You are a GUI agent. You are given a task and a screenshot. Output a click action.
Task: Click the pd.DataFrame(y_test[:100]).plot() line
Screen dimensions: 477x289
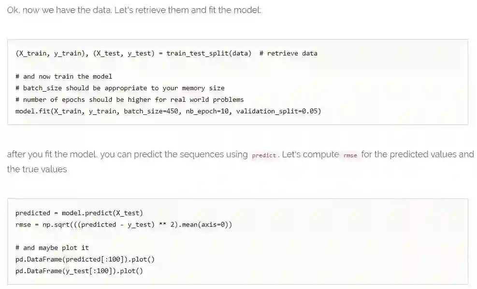79,271
